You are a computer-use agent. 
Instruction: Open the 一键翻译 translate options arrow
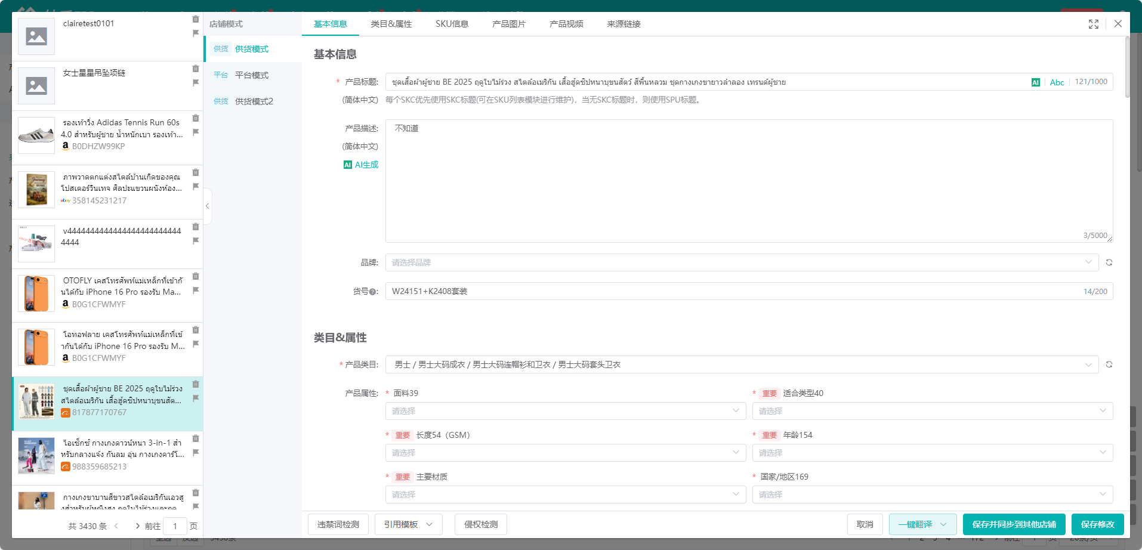943,524
